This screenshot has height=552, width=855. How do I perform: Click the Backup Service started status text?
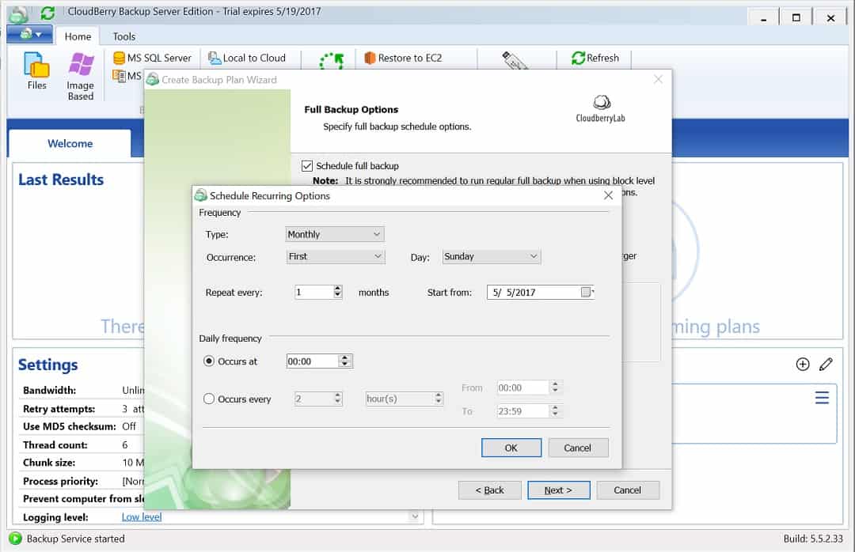(x=76, y=539)
